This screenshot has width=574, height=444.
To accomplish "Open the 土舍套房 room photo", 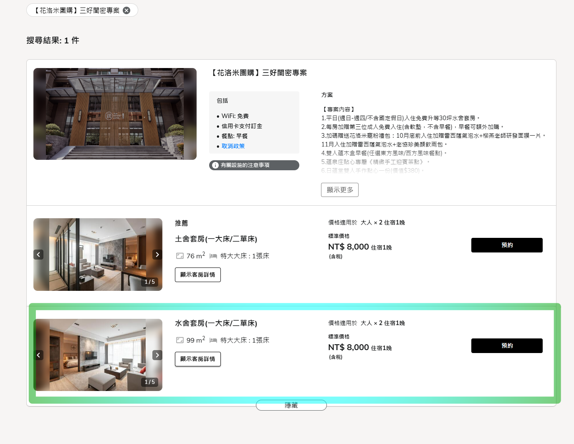I will (x=98, y=255).
